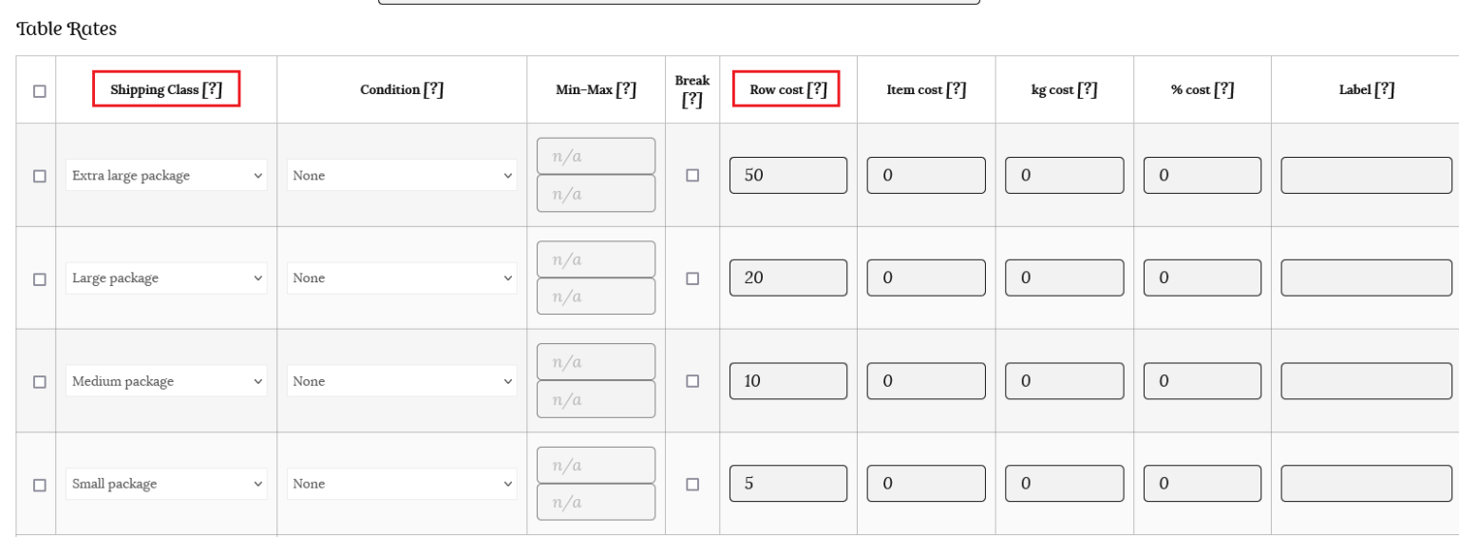
Task: Show the % cost [?] help
Action: [1223, 90]
